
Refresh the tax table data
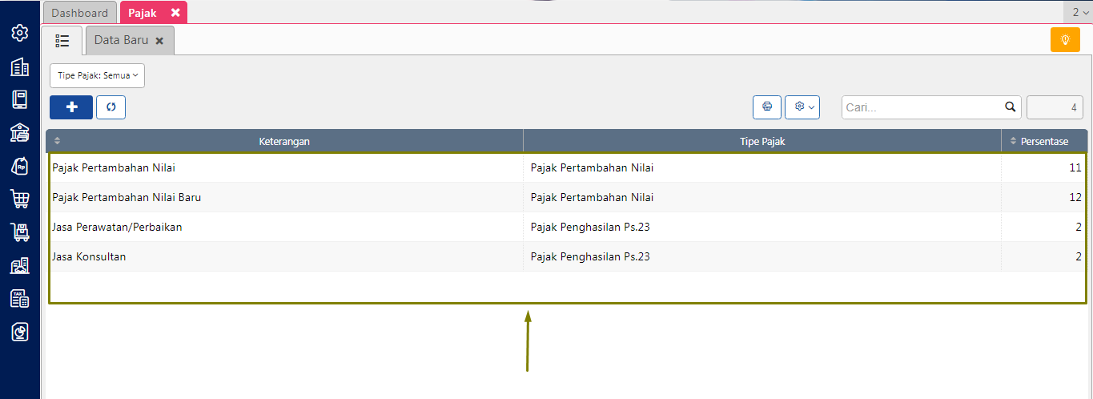(111, 107)
